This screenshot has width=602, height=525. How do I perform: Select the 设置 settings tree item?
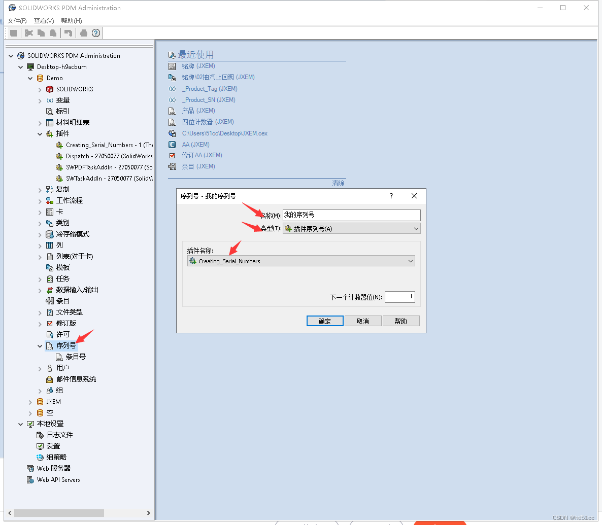pyautogui.click(x=53, y=446)
